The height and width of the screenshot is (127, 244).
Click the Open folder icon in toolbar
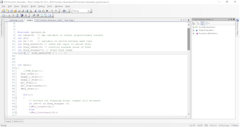pyautogui.click(x=15, y=11)
